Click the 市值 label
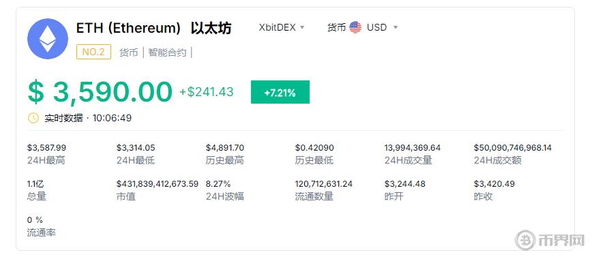 coord(125,197)
